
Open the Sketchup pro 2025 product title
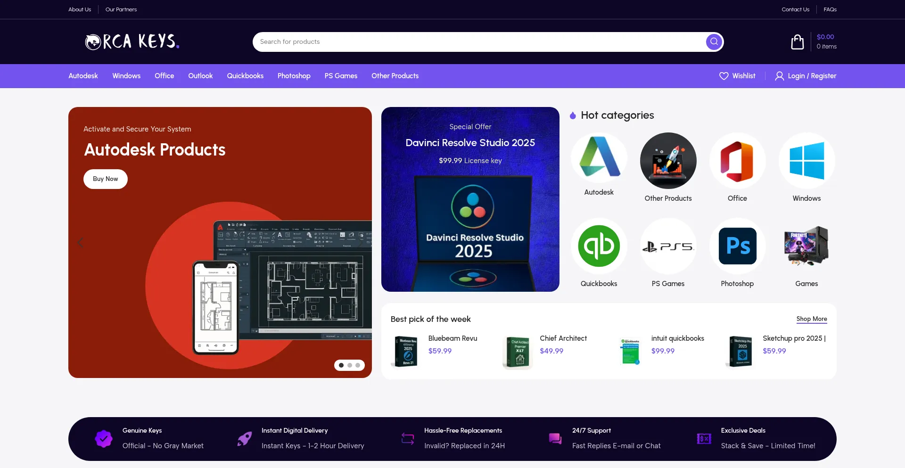coord(794,338)
